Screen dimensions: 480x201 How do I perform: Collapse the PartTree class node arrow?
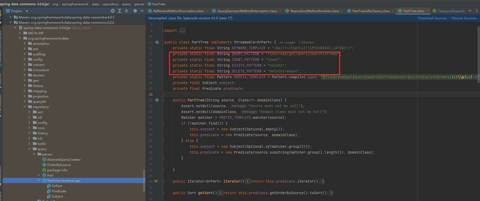tap(39, 180)
